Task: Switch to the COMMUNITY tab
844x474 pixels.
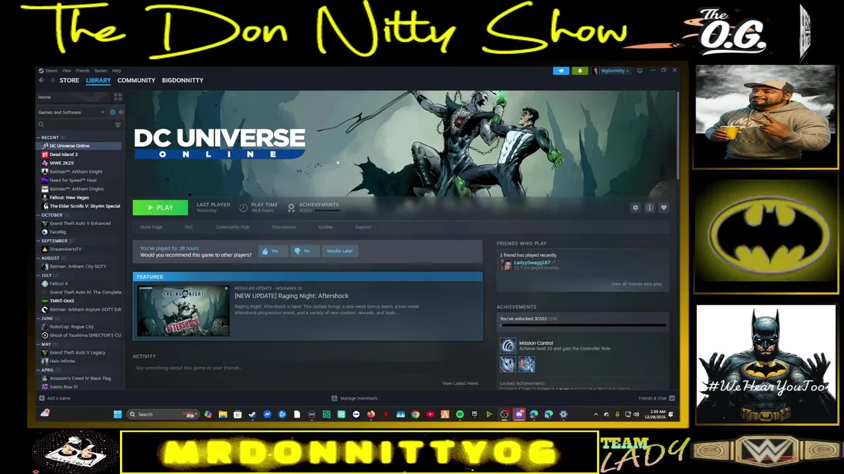Action: [136, 80]
